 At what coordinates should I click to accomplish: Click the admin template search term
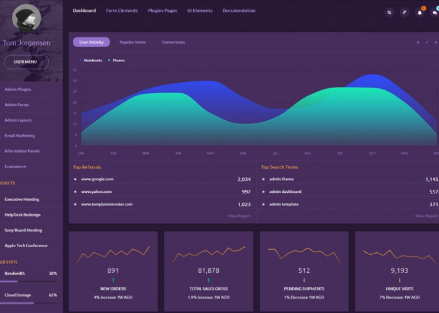(284, 204)
